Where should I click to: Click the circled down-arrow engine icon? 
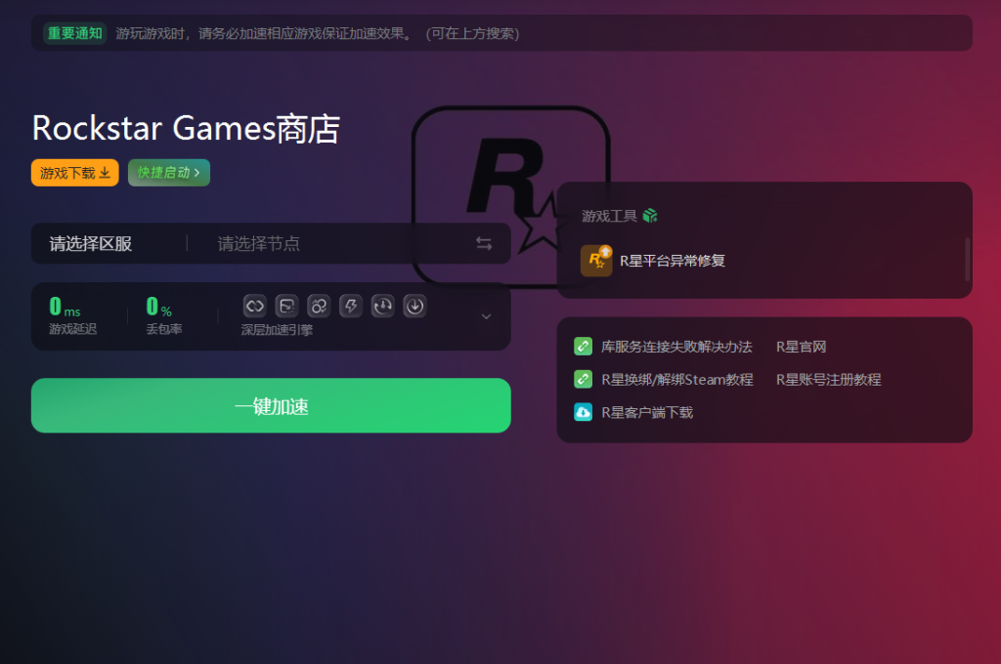click(x=414, y=307)
